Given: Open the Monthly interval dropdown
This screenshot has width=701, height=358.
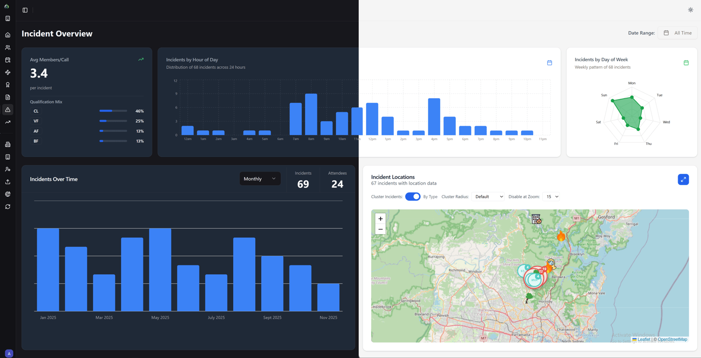Looking at the screenshot, I should click(260, 179).
